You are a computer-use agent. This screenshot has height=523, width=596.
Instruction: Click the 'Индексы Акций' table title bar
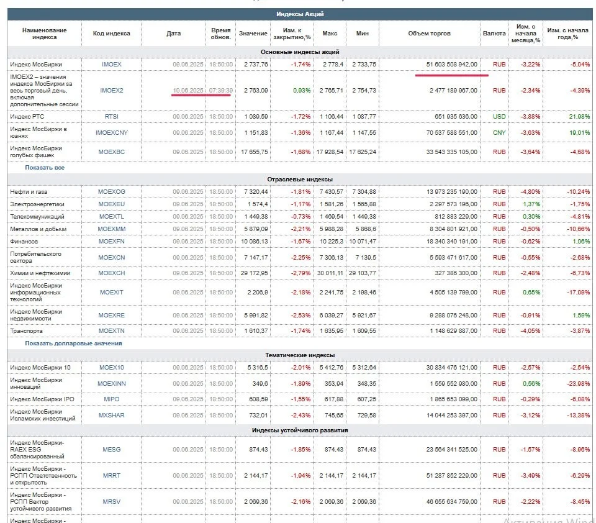[300, 14]
